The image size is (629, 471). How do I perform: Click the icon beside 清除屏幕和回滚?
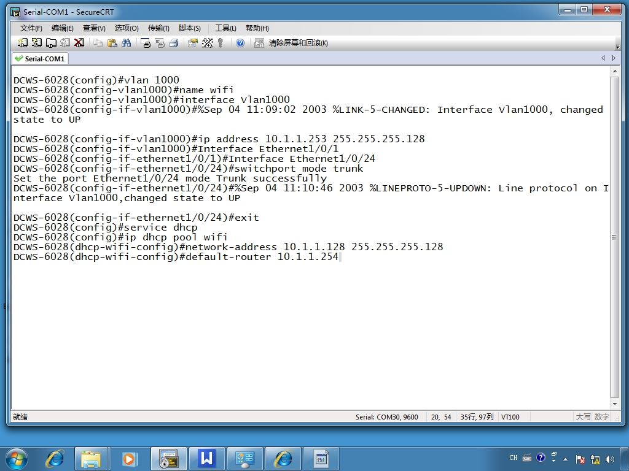[259, 43]
